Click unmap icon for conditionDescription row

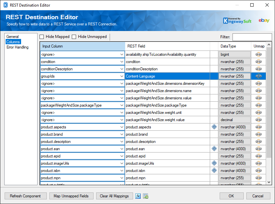[x=259, y=69]
